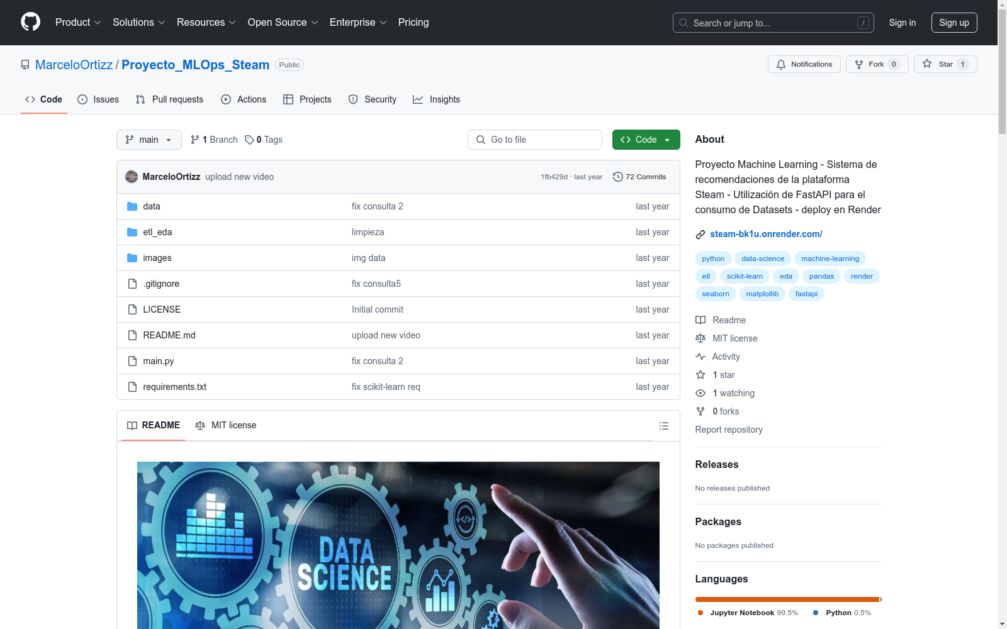Click the star icon beside '1 star'

[700, 375]
